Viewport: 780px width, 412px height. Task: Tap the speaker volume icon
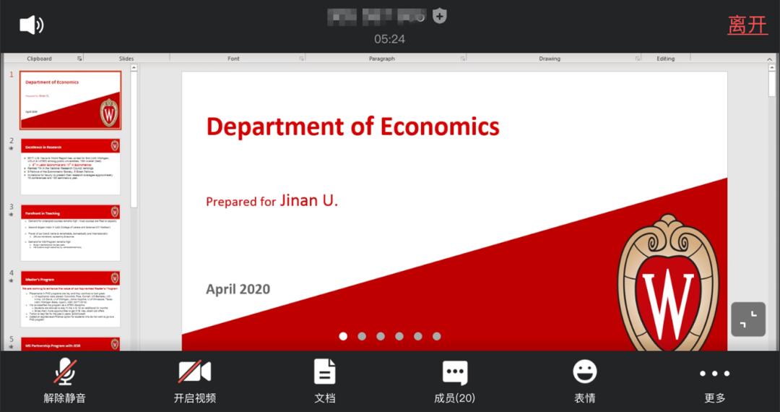click(x=31, y=25)
